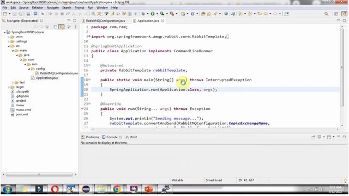Open PowerPoint from the taskbar

(148, 189)
